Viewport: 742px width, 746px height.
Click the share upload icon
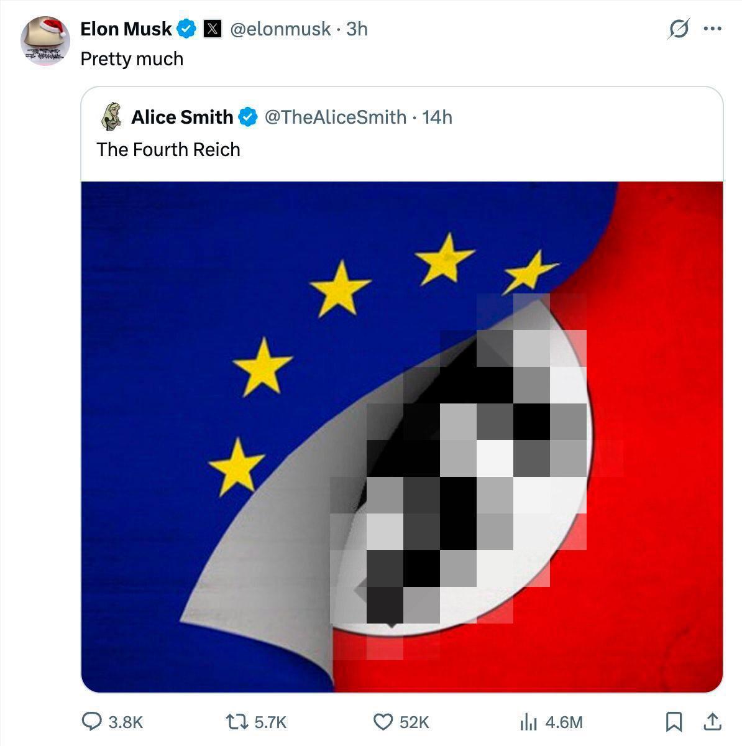pyautogui.click(x=712, y=721)
